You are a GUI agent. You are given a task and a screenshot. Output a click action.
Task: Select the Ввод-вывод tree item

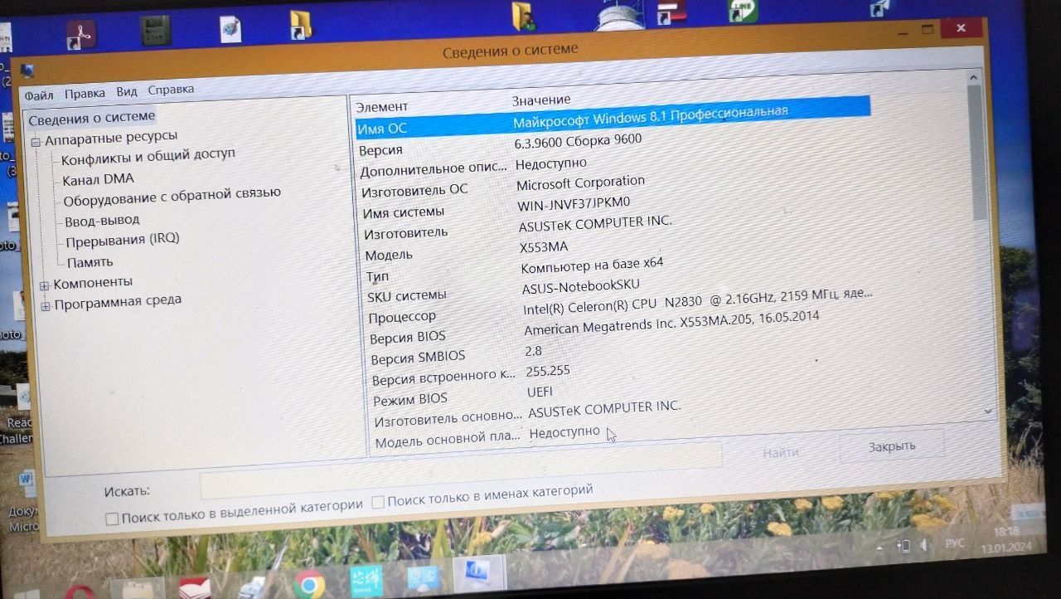point(102,221)
